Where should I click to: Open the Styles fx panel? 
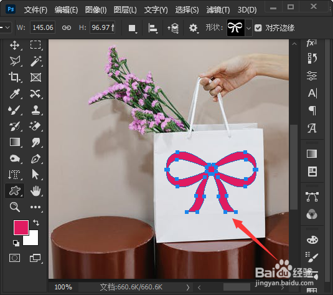coord(312,43)
